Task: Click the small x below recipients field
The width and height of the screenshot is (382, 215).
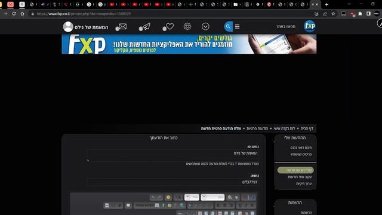Action: click(88, 161)
